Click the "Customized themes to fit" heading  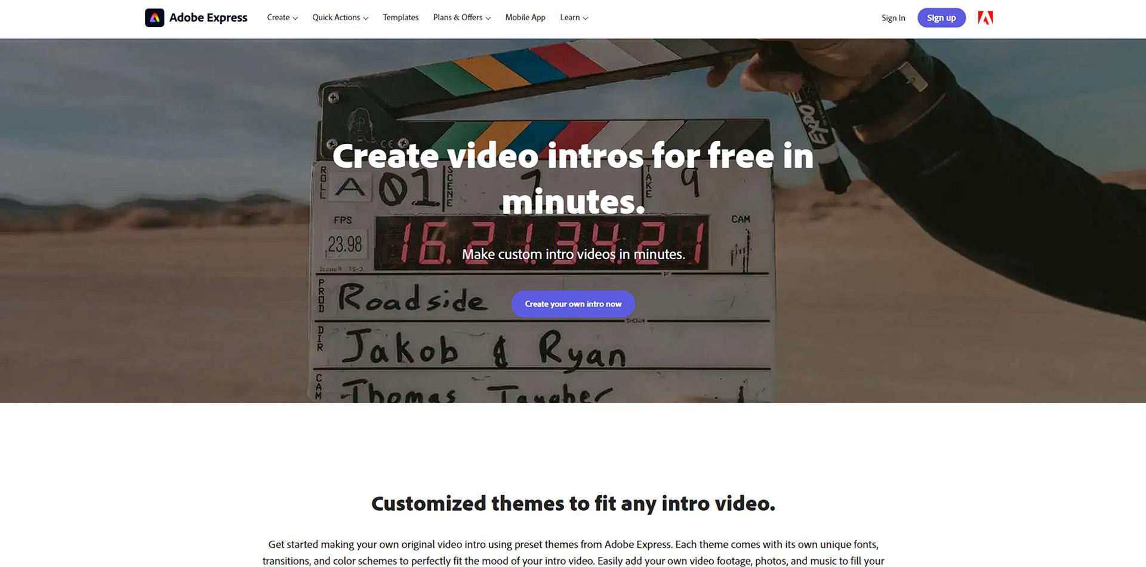[x=573, y=503]
